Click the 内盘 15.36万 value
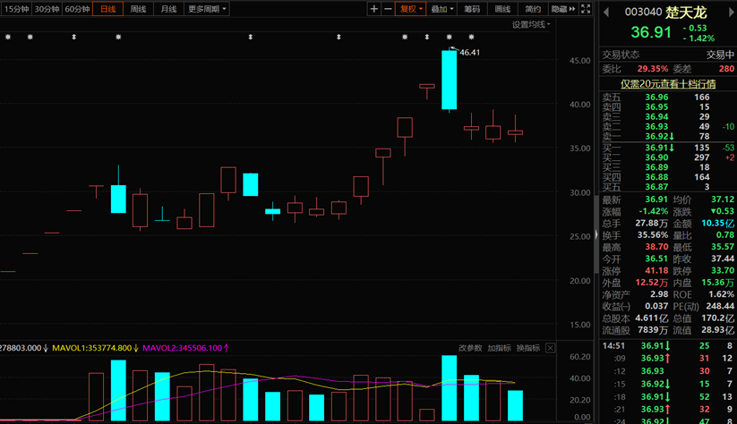Screen dimensions: 737x424 [717, 283]
